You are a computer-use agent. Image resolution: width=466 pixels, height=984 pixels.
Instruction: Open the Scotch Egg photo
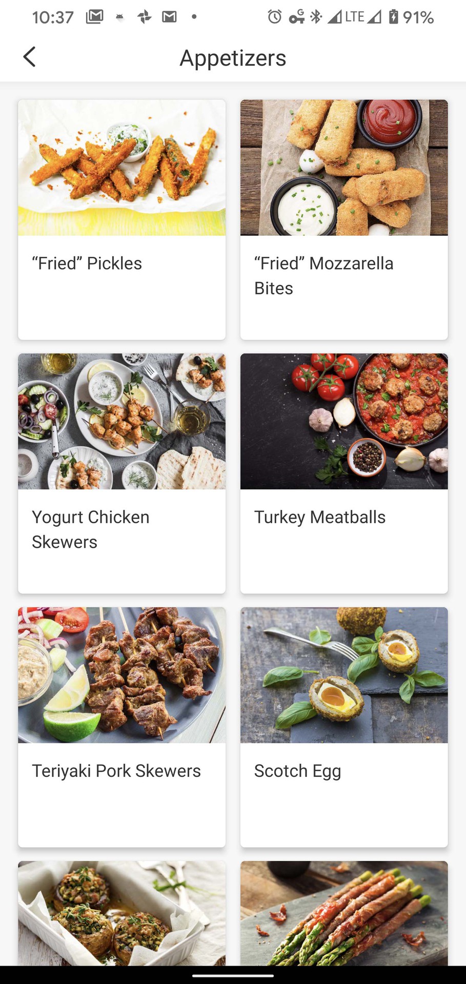(344, 675)
